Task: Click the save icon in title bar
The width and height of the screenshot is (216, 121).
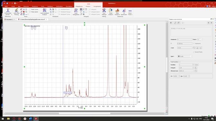Action: click(x=7, y=3)
